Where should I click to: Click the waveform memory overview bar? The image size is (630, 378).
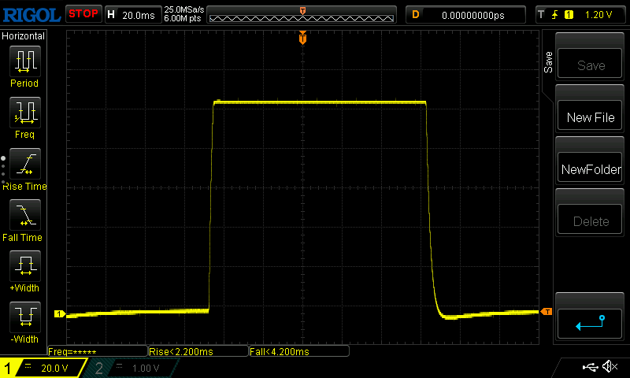point(302,15)
